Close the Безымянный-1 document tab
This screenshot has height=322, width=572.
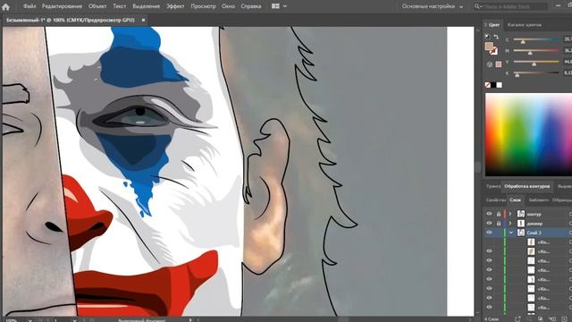[x=143, y=20]
